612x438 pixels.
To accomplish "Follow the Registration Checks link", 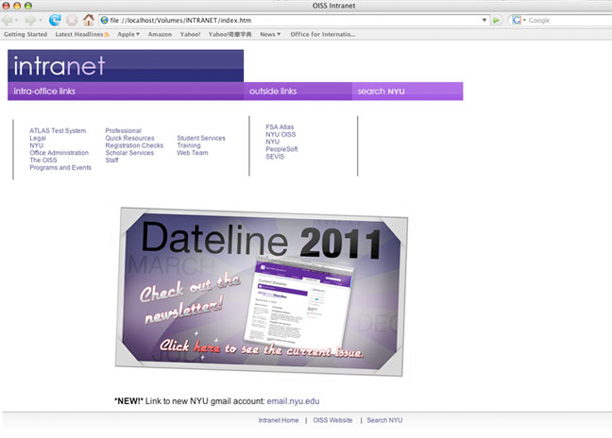I will pyautogui.click(x=134, y=145).
